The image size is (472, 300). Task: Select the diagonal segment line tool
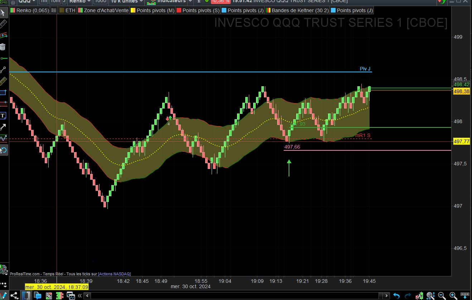(x=3, y=70)
